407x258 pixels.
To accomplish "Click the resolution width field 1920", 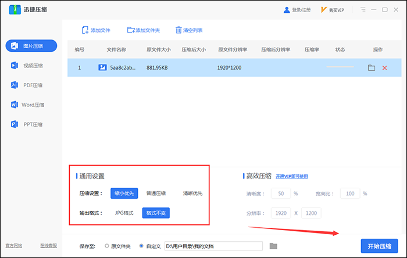I will coord(281,213).
